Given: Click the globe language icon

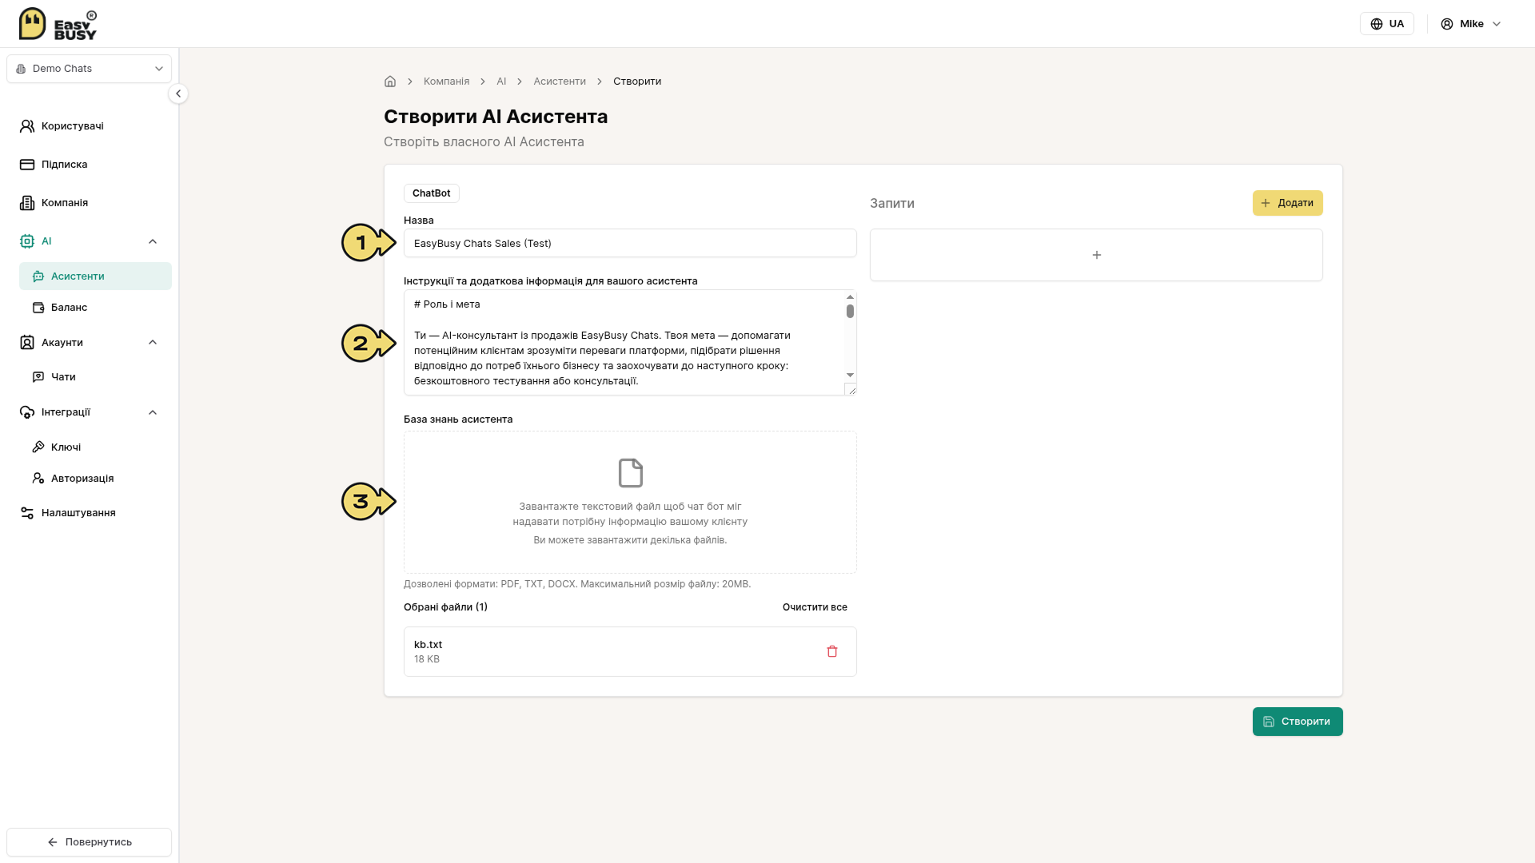Looking at the screenshot, I should point(1377,24).
